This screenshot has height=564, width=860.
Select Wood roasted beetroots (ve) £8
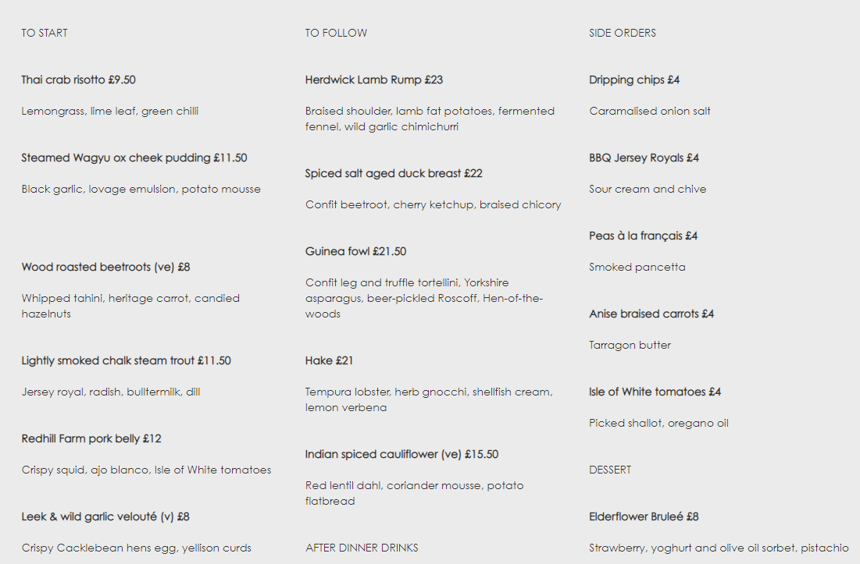[x=106, y=268]
